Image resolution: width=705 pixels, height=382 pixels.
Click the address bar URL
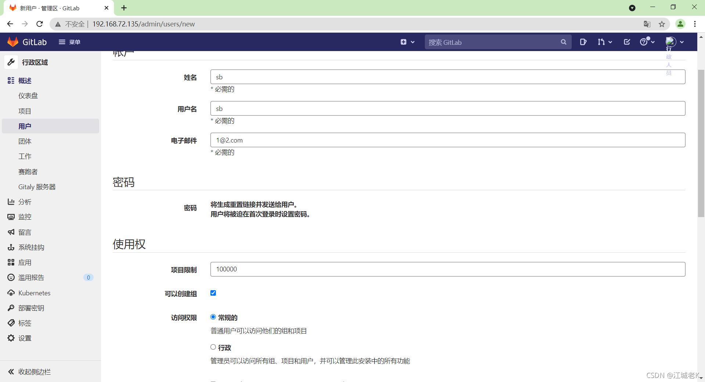click(144, 24)
